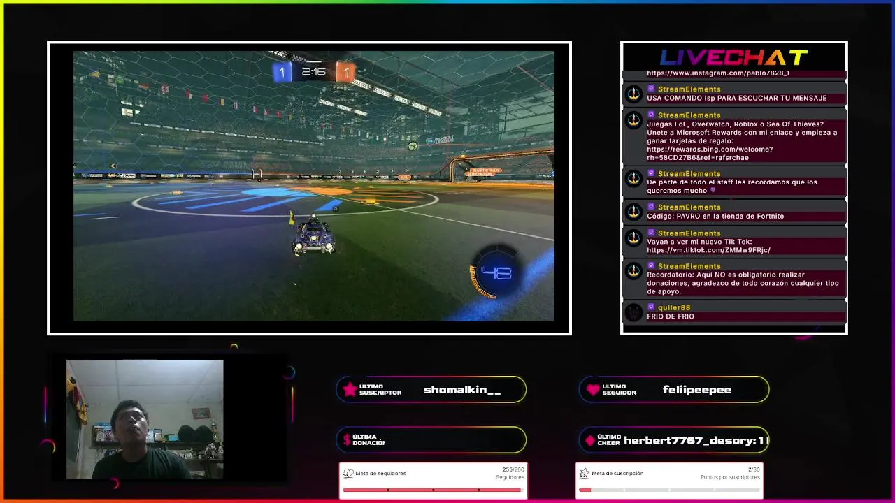Click StreamElements name above Recordatorio message
This screenshot has height=503, width=895.
pyautogui.click(x=689, y=266)
